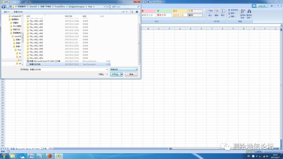The height and width of the screenshot is (159, 283).
Task: Click yanggaozhongxue in the breadcrumb path
Action: tap(76, 7)
